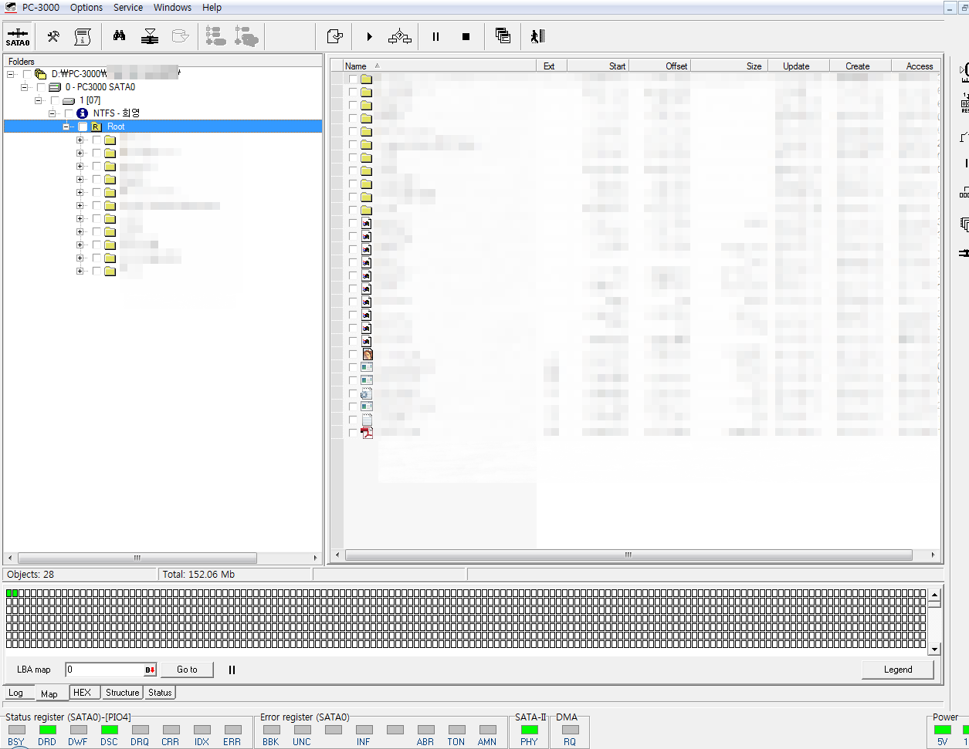This screenshot has width=969, height=749.
Task: Click the first green LBA map cell
Action: (9, 593)
